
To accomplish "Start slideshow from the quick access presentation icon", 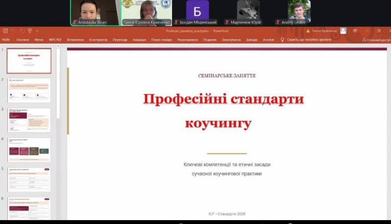I will click(30, 31).
